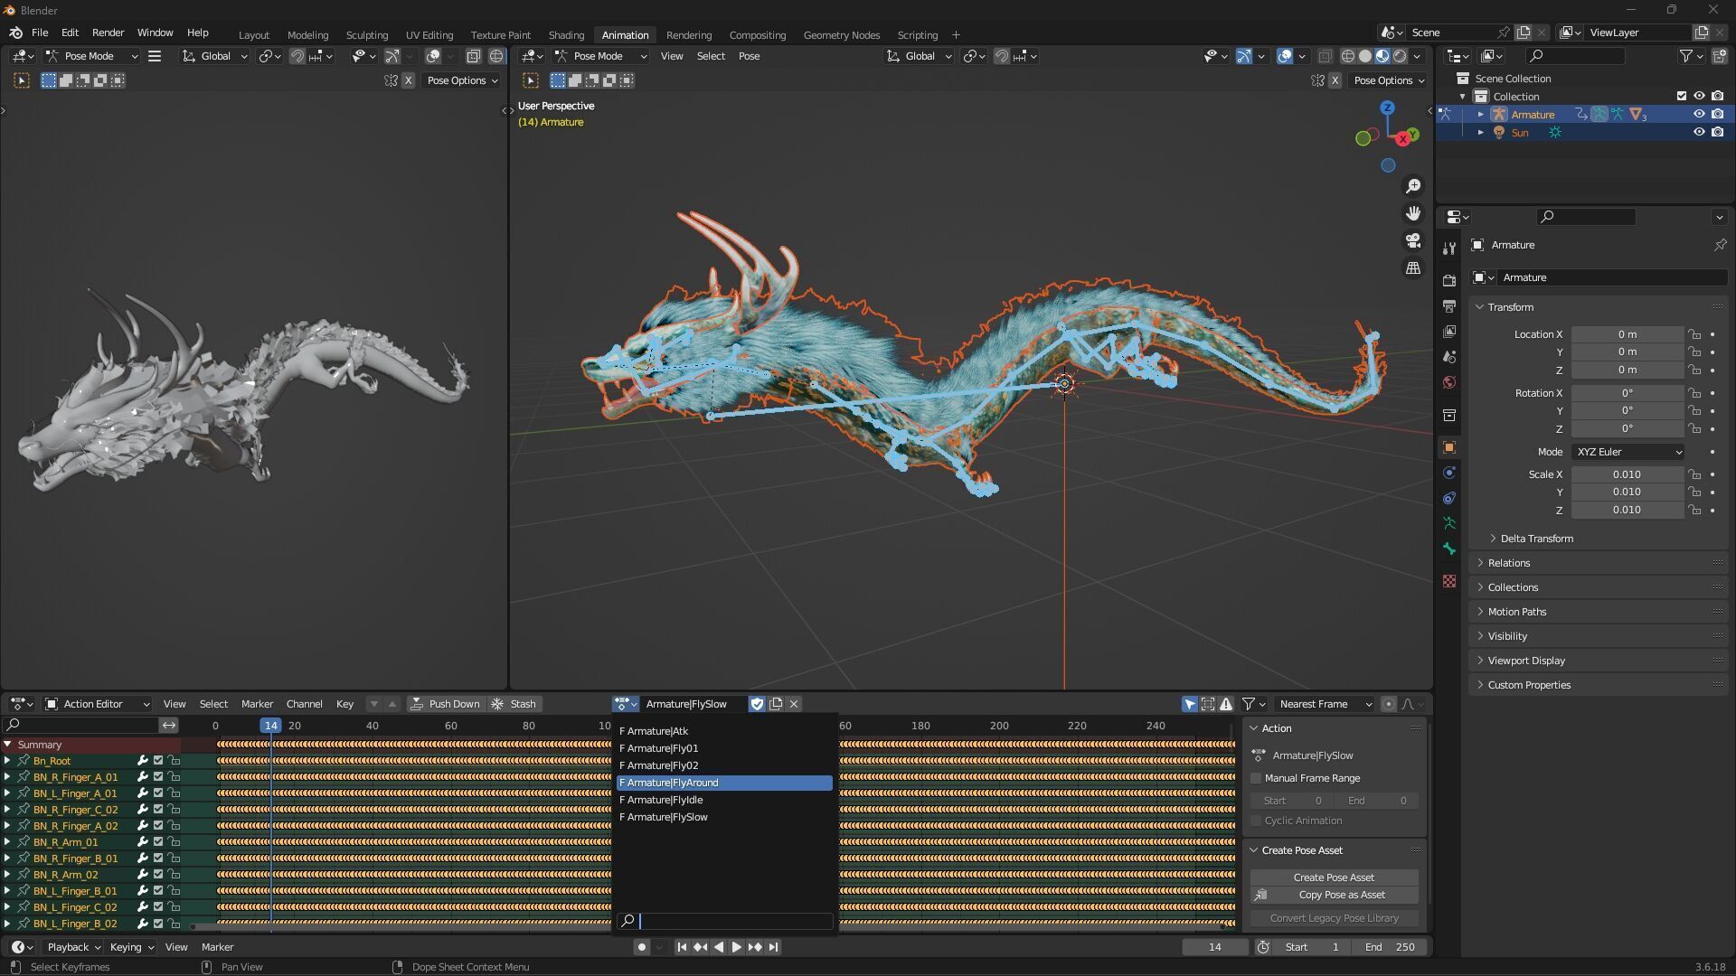Screen dimensions: 1736x976
Task: Expand the Bn_Root channel
Action: (x=7, y=761)
